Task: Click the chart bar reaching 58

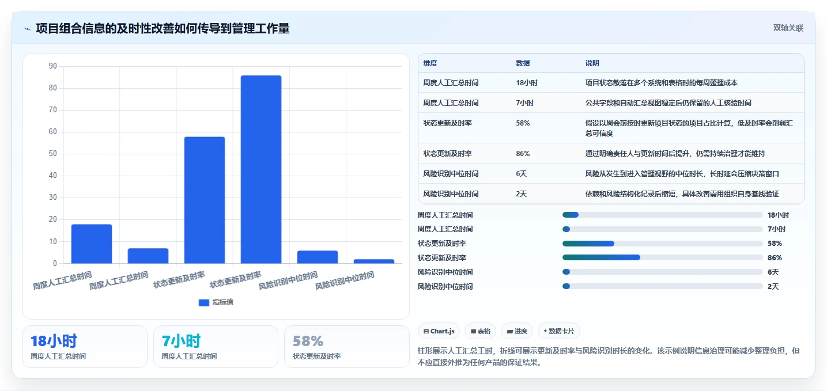Action: (205, 200)
